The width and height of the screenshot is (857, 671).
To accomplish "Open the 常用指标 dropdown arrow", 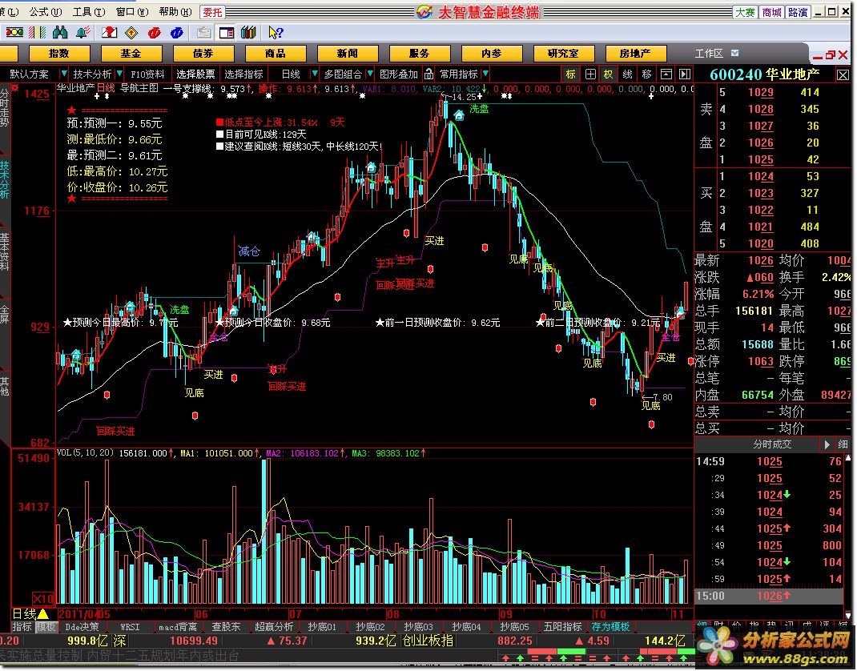I will click(485, 74).
